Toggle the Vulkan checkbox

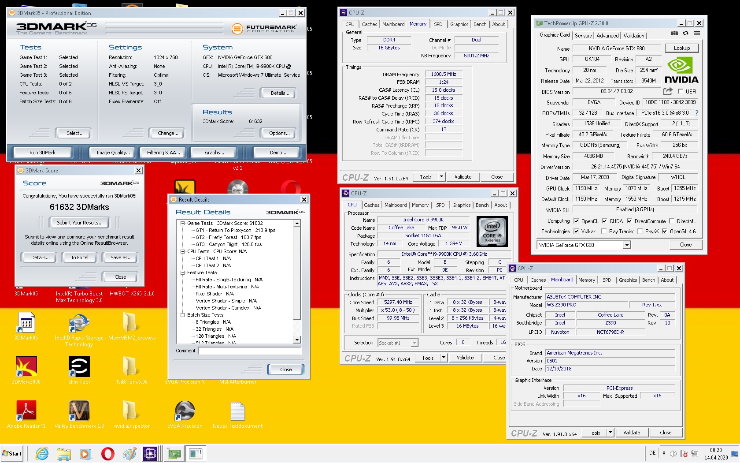[x=576, y=231]
